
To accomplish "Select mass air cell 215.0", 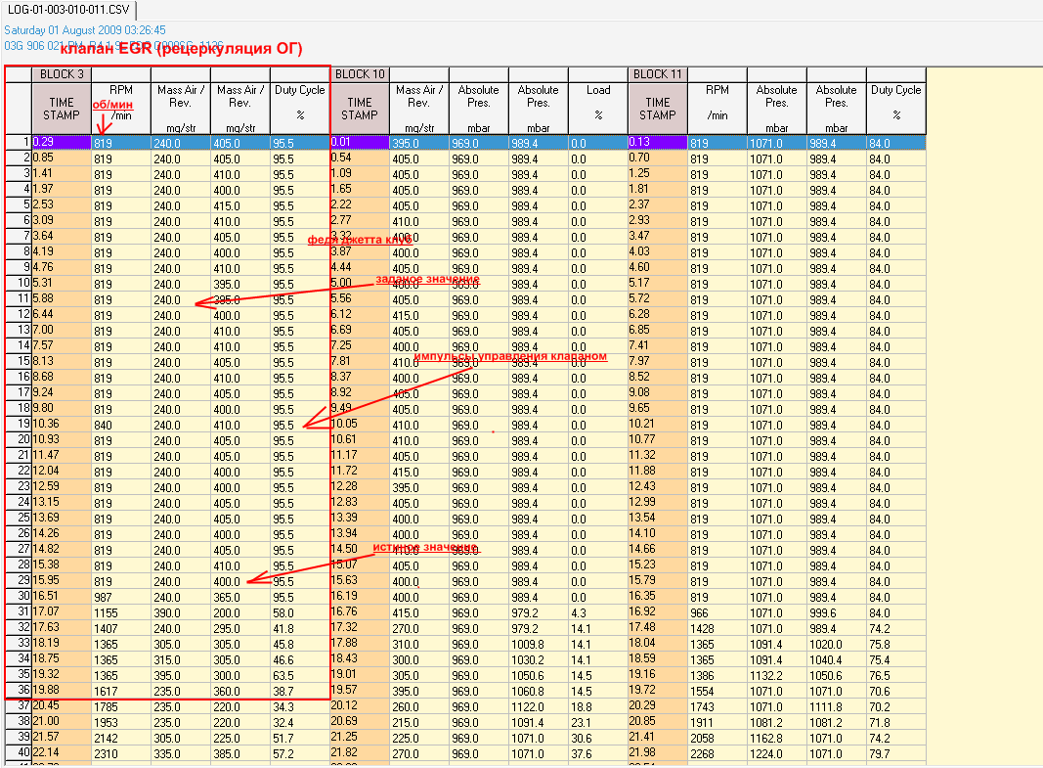I will click(x=419, y=722).
